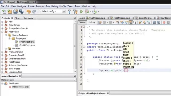Select the PolymorphismSample project
The width and height of the screenshot is (171, 96).
pyautogui.click(x=18, y=65)
